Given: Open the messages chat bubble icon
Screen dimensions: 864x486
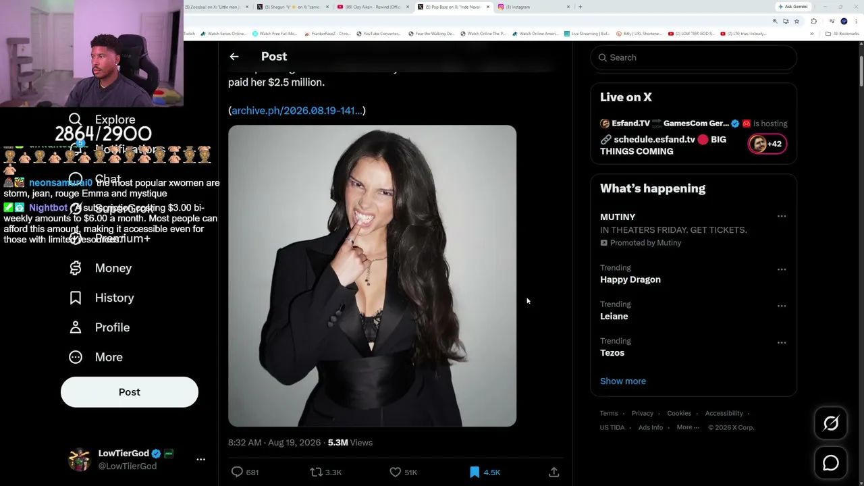Looking at the screenshot, I should [831, 462].
